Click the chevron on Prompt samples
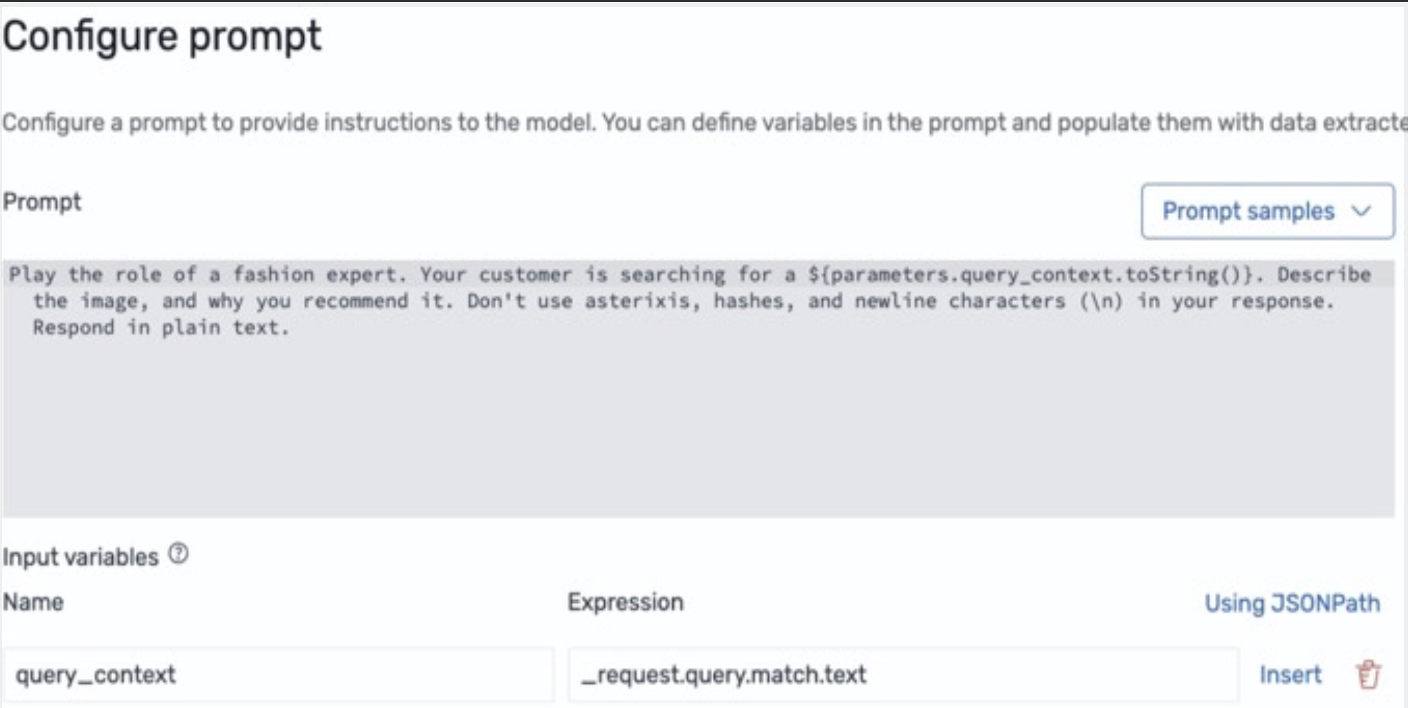1408x708 pixels. 1361,211
